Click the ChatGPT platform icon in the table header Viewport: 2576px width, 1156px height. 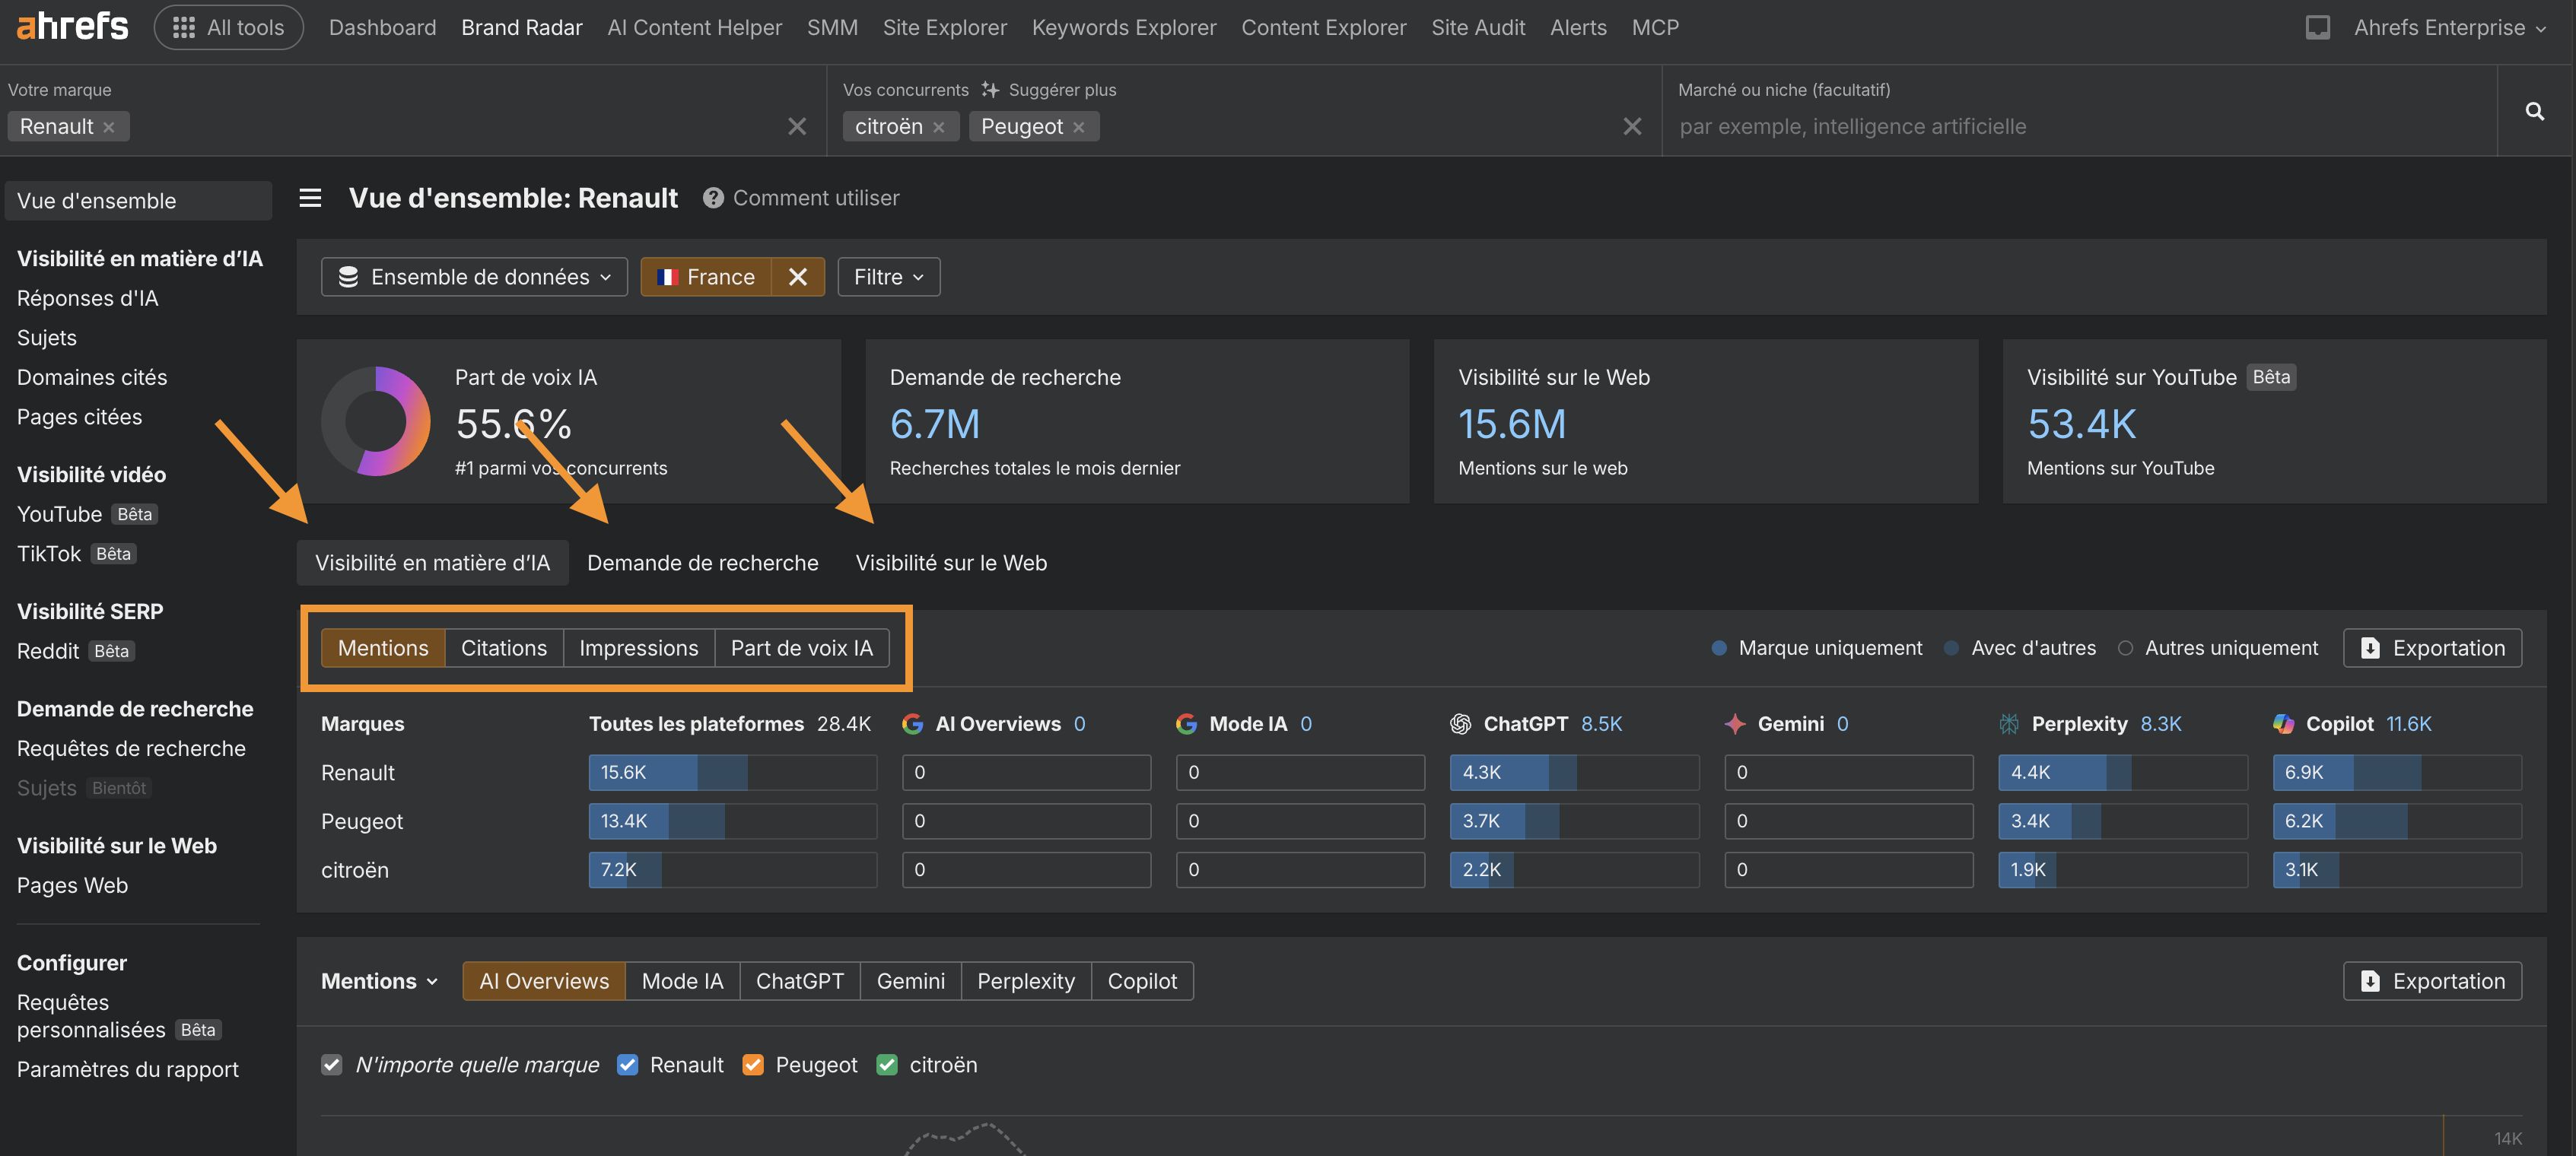[1460, 723]
